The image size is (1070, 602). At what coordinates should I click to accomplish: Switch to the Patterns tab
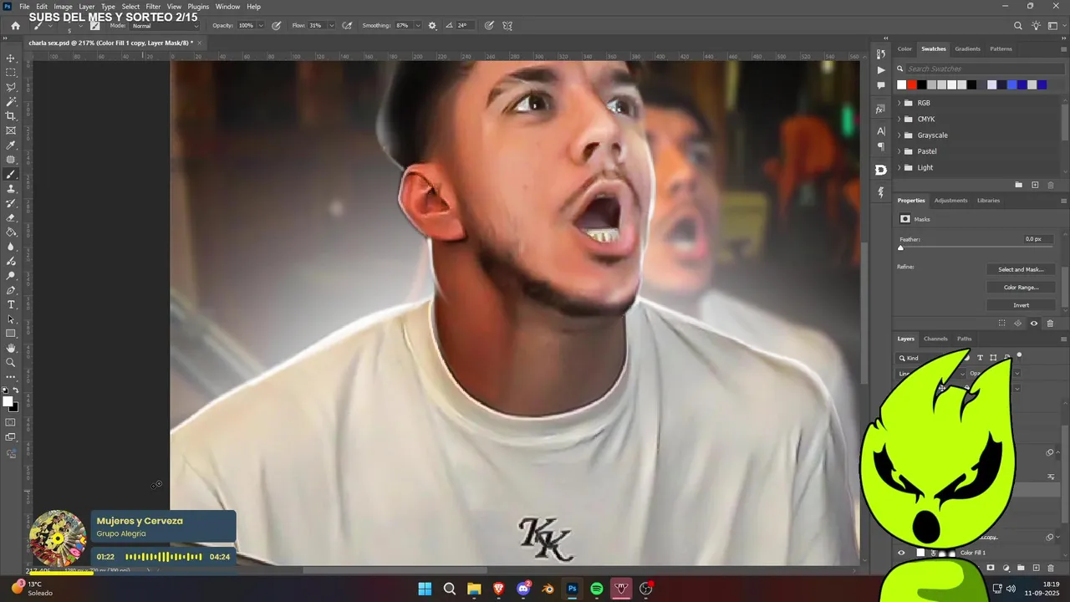pos(1001,49)
